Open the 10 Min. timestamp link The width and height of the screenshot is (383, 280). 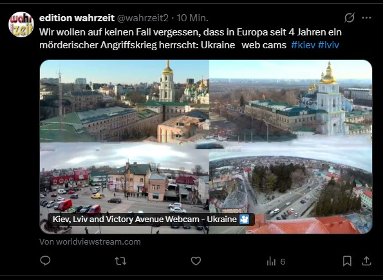[192, 18]
